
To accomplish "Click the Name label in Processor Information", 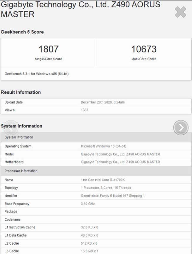I will (9, 180).
